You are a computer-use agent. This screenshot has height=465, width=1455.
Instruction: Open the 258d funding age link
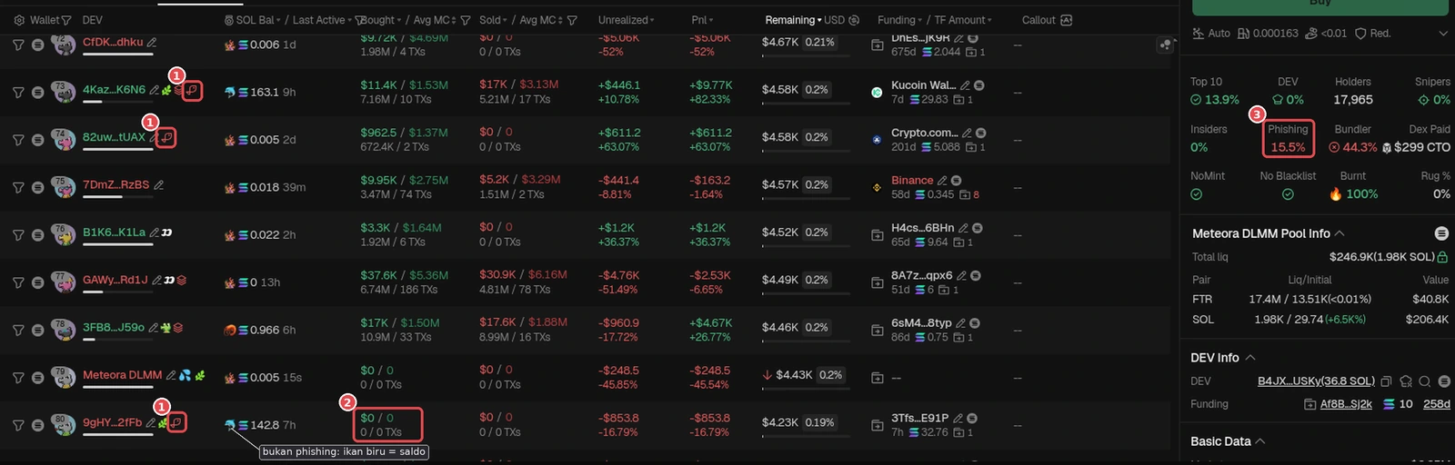[1437, 404]
